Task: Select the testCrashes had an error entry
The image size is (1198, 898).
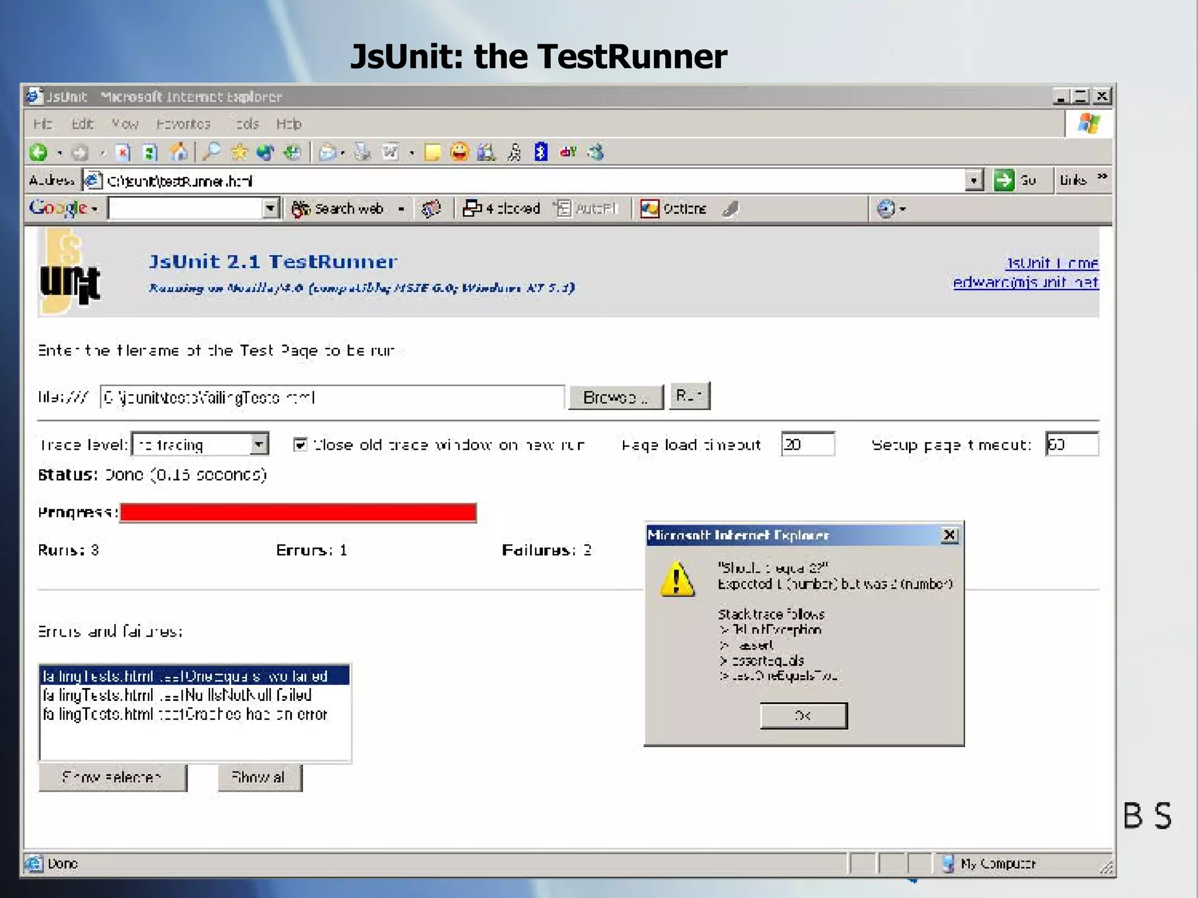Action: (x=195, y=714)
